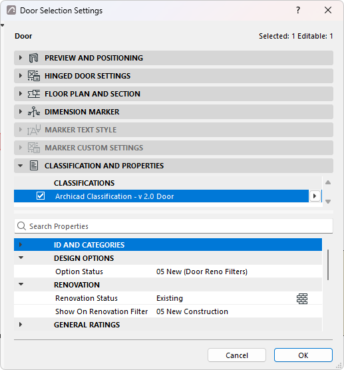The height and width of the screenshot is (370, 344).
Task: Expand the Hinged Door Settings panel arrow
Action: (21, 75)
